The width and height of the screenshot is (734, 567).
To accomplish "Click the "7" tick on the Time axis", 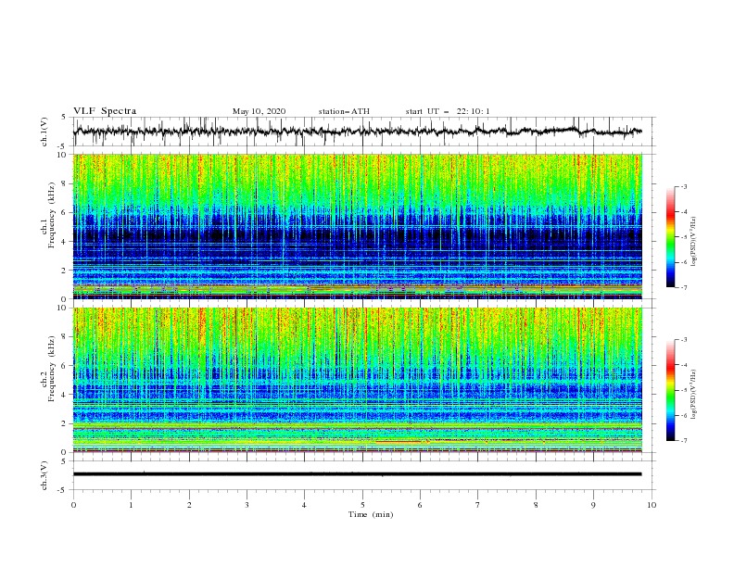I will tap(478, 505).
